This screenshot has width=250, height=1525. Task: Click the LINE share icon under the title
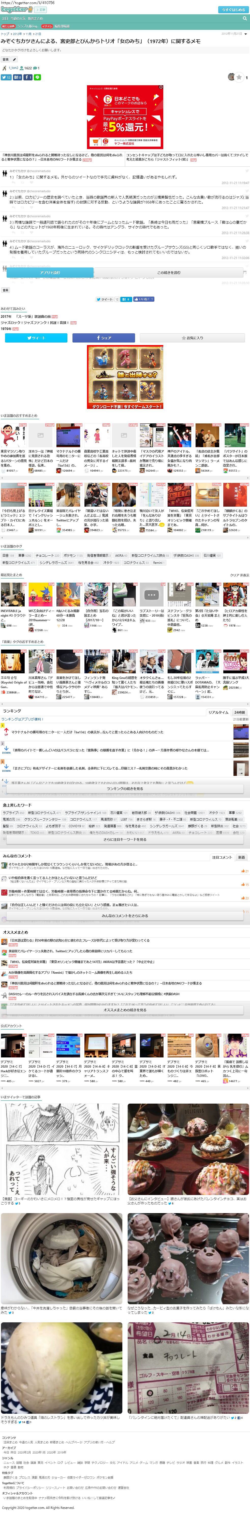click(x=38, y=77)
